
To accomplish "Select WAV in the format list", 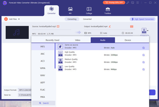I will (43, 75).
